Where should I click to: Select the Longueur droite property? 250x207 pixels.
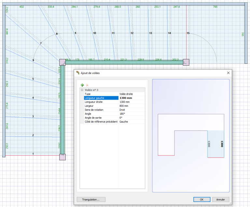pos(101,102)
